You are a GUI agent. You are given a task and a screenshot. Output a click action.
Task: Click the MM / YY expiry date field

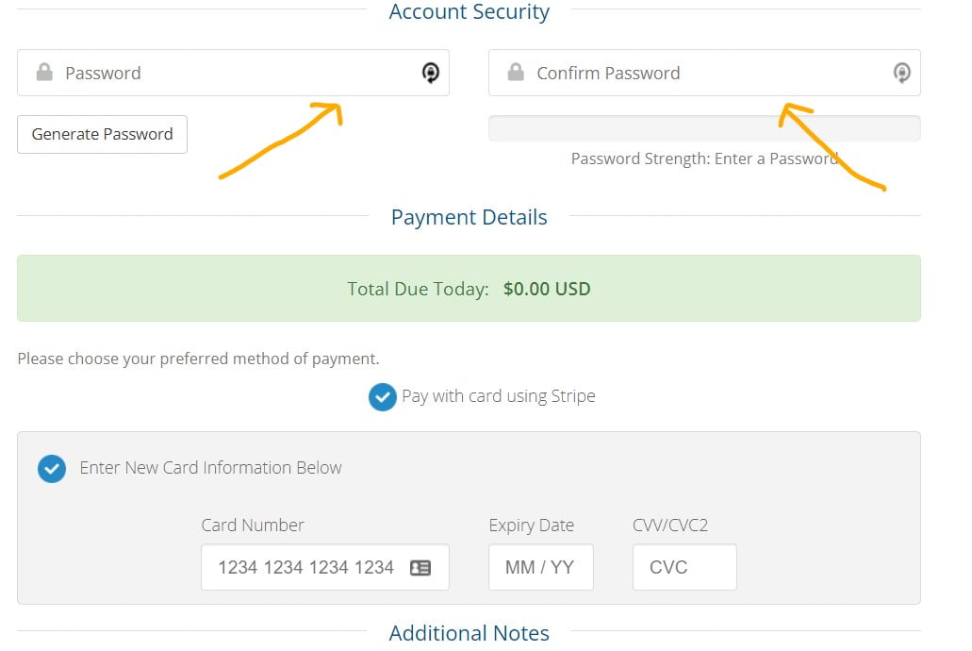[540, 567]
